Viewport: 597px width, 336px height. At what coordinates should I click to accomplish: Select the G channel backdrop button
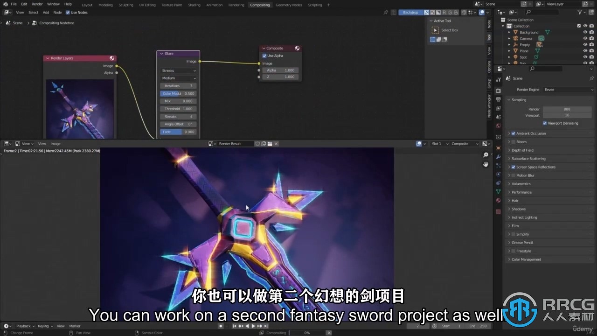click(x=450, y=12)
